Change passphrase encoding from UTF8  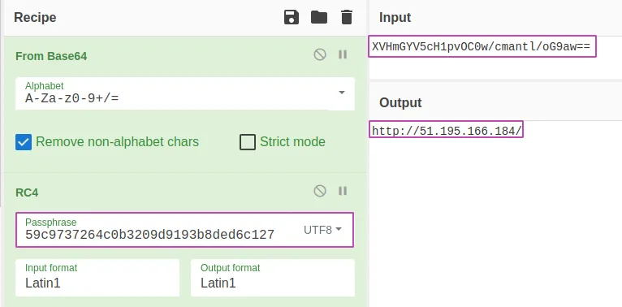click(322, 230)
